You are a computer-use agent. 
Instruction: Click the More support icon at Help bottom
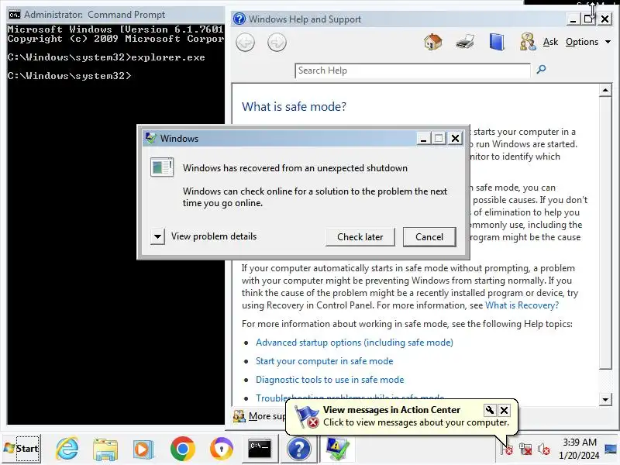[239, 416]
